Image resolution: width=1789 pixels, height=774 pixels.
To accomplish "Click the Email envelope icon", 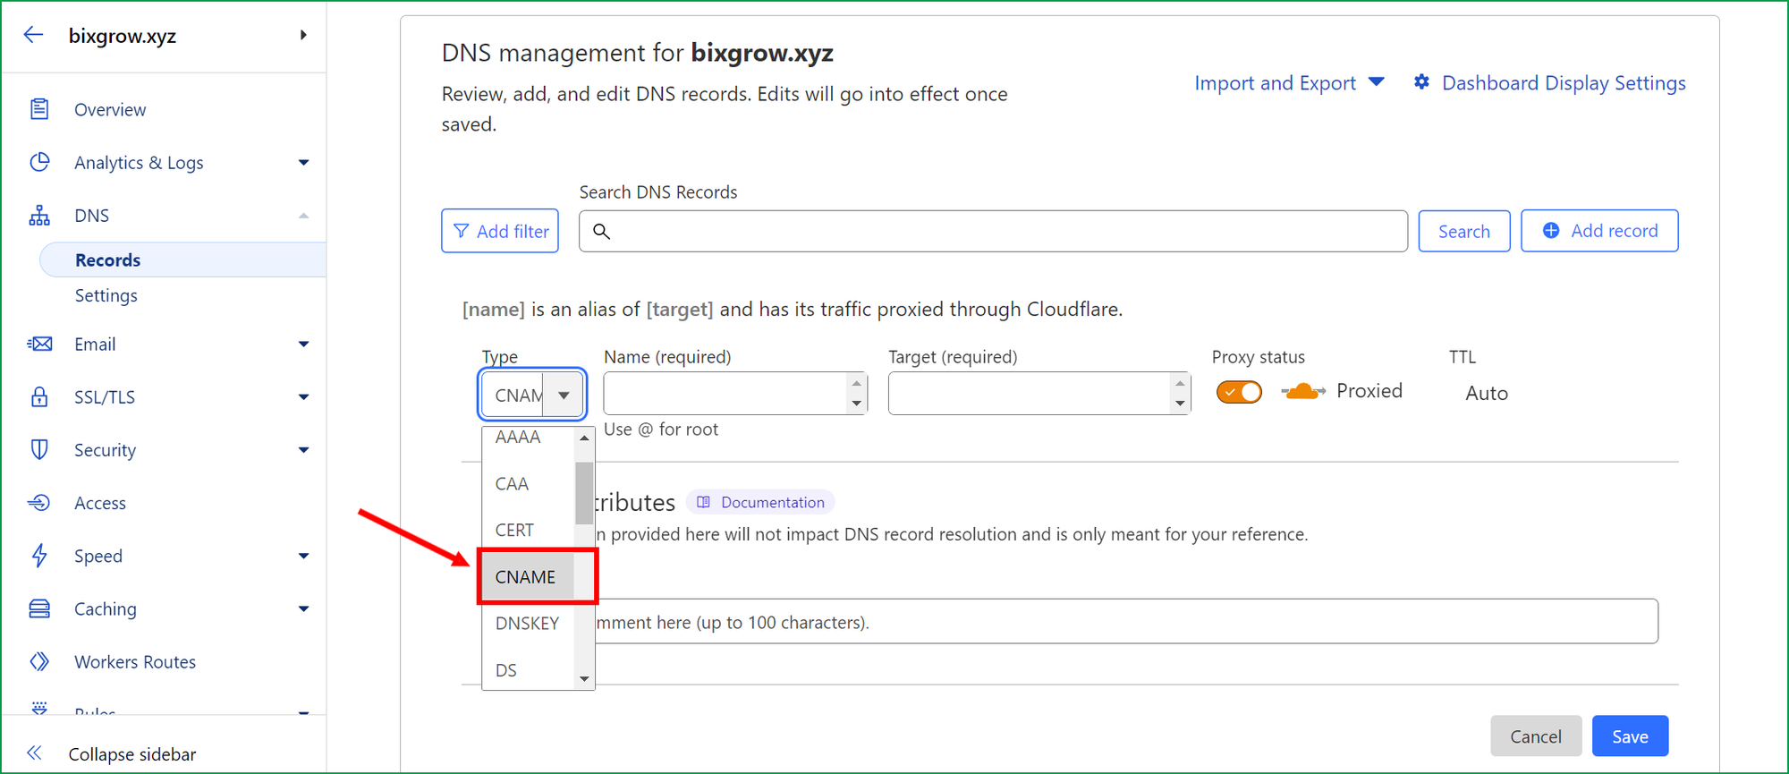I will (x=39, y=344).
